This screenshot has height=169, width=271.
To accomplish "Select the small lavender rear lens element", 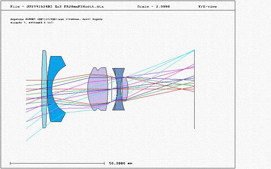I will point(125,89).
